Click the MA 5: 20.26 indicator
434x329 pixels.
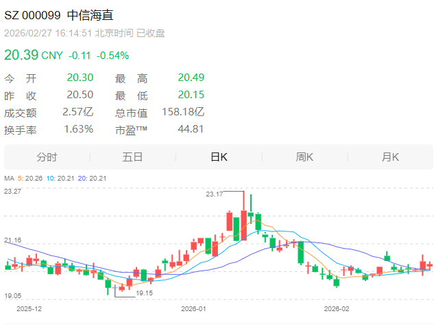(30, 179)
